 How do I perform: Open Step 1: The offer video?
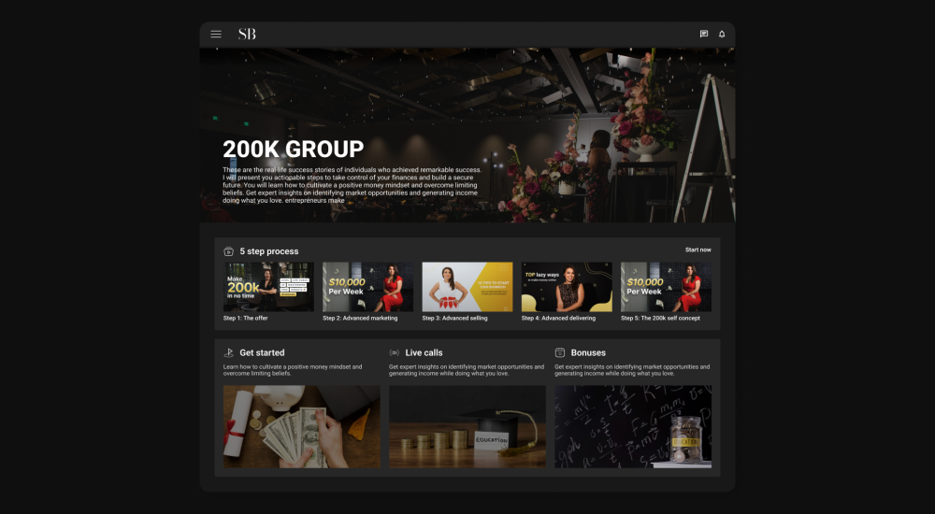pos(268,287)
